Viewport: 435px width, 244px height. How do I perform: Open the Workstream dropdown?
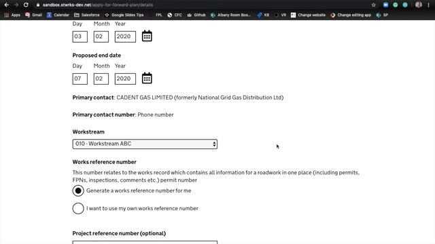pos(145,144)
